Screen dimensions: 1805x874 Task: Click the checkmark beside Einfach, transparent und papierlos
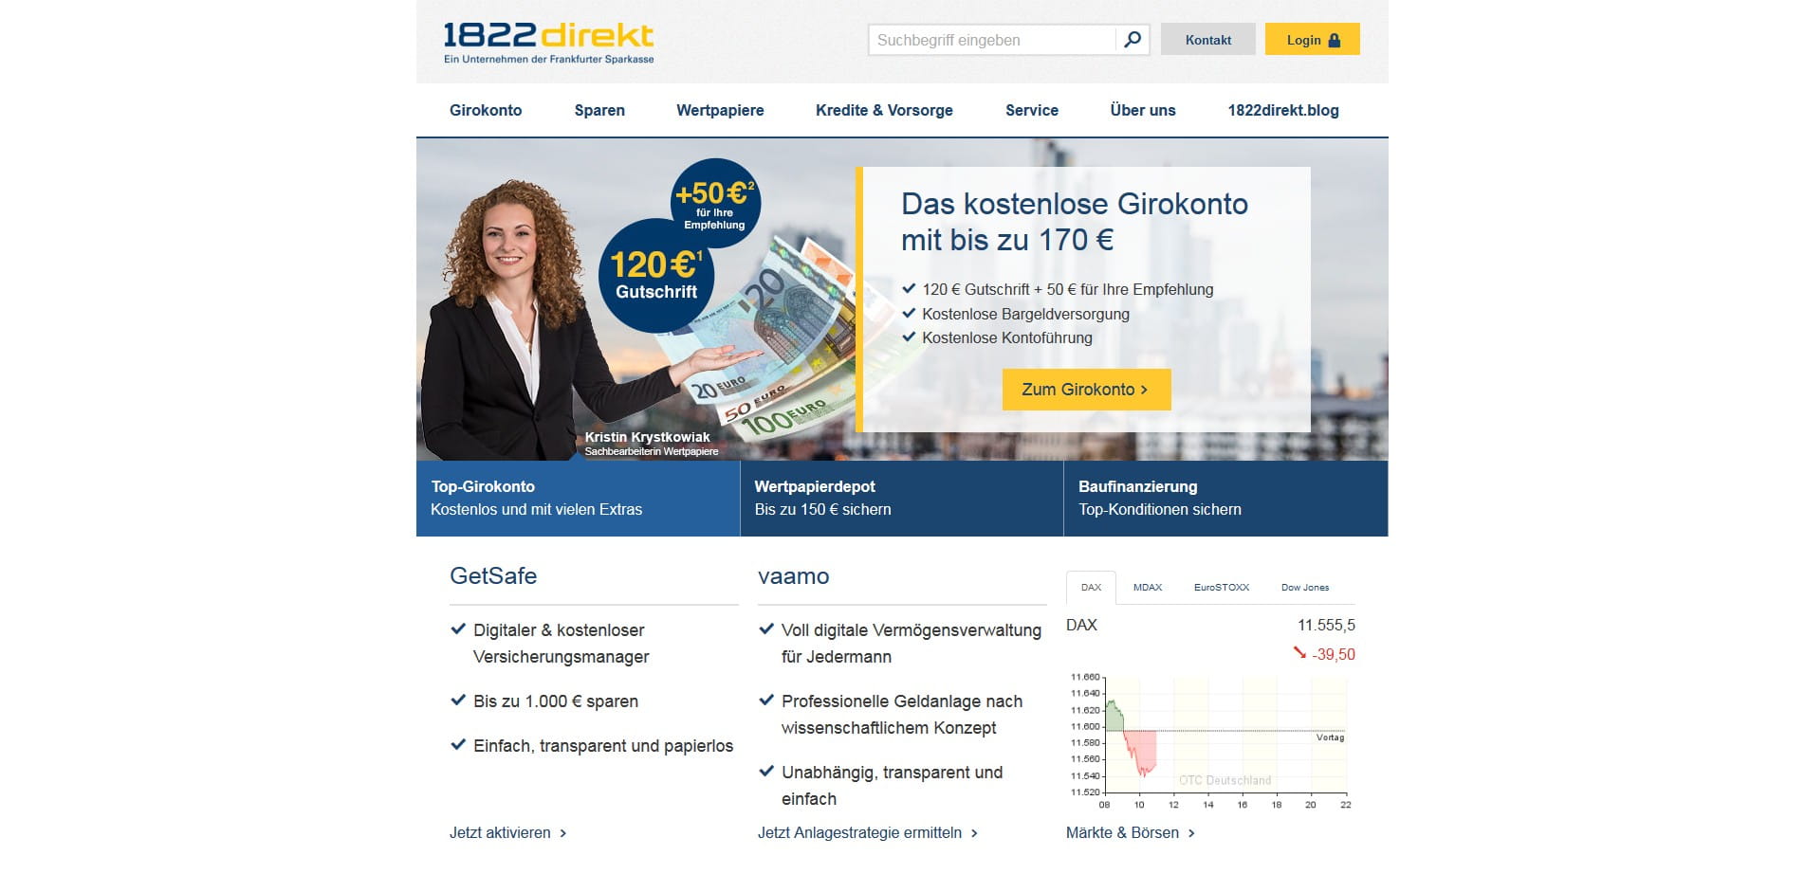(x=458, y=745)
